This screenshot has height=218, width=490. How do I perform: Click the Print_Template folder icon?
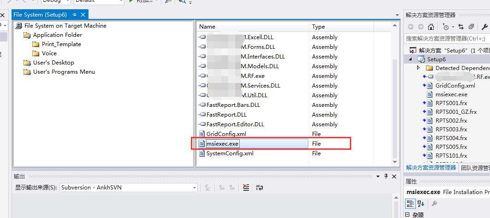coord(36,44)
